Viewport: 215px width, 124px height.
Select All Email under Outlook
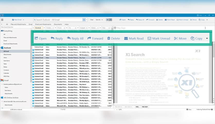[6, 51]
